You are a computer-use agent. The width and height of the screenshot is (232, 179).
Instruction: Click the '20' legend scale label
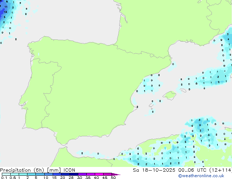click(x=63, y=178)
